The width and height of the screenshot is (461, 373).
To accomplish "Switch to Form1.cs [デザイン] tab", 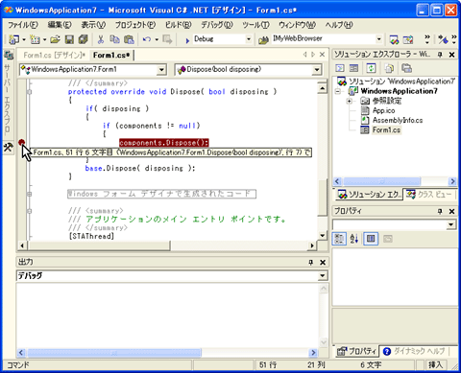I will (55, 56).
